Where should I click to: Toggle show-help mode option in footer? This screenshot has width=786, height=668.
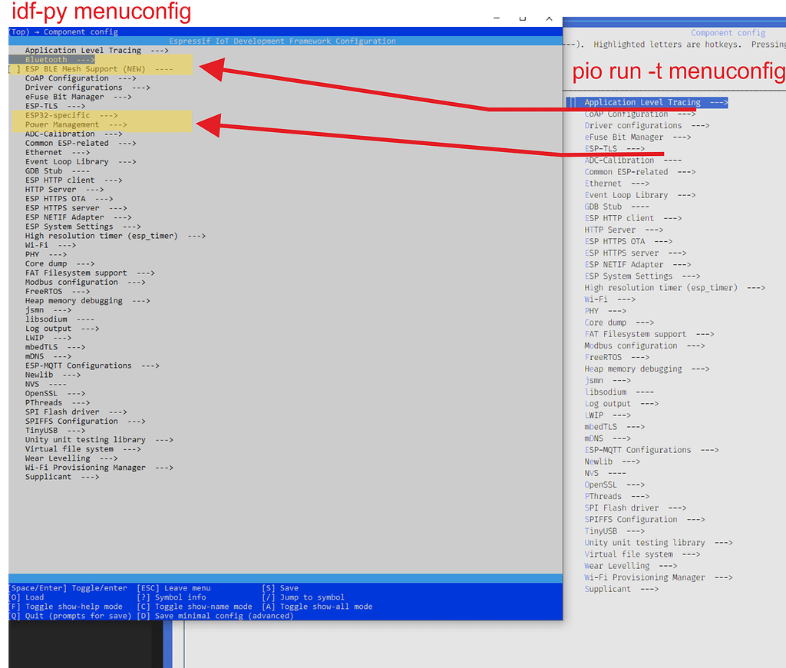tap(65, 607)
